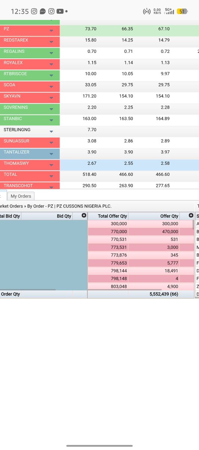Select the TANTALIZER symbol label
The width and height of the screenshot is (199, 450).
[16, 153]
